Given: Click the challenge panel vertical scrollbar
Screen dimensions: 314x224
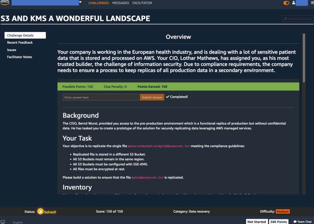Looking at the screenshot, I should coord(304,58).
